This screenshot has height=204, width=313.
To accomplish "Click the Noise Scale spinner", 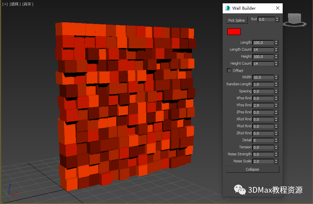I will point(276,161).
